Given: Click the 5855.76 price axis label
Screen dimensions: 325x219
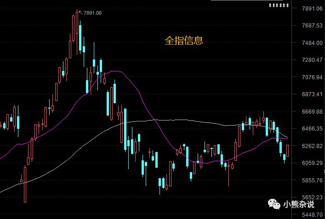Looking at the screenshot, I should [312, 181].
